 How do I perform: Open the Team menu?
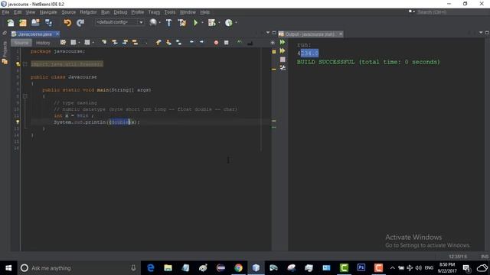point(154,12)
